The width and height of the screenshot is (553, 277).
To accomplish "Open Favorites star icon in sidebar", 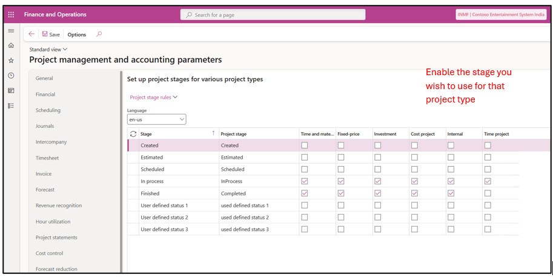I will coord(11,61).
